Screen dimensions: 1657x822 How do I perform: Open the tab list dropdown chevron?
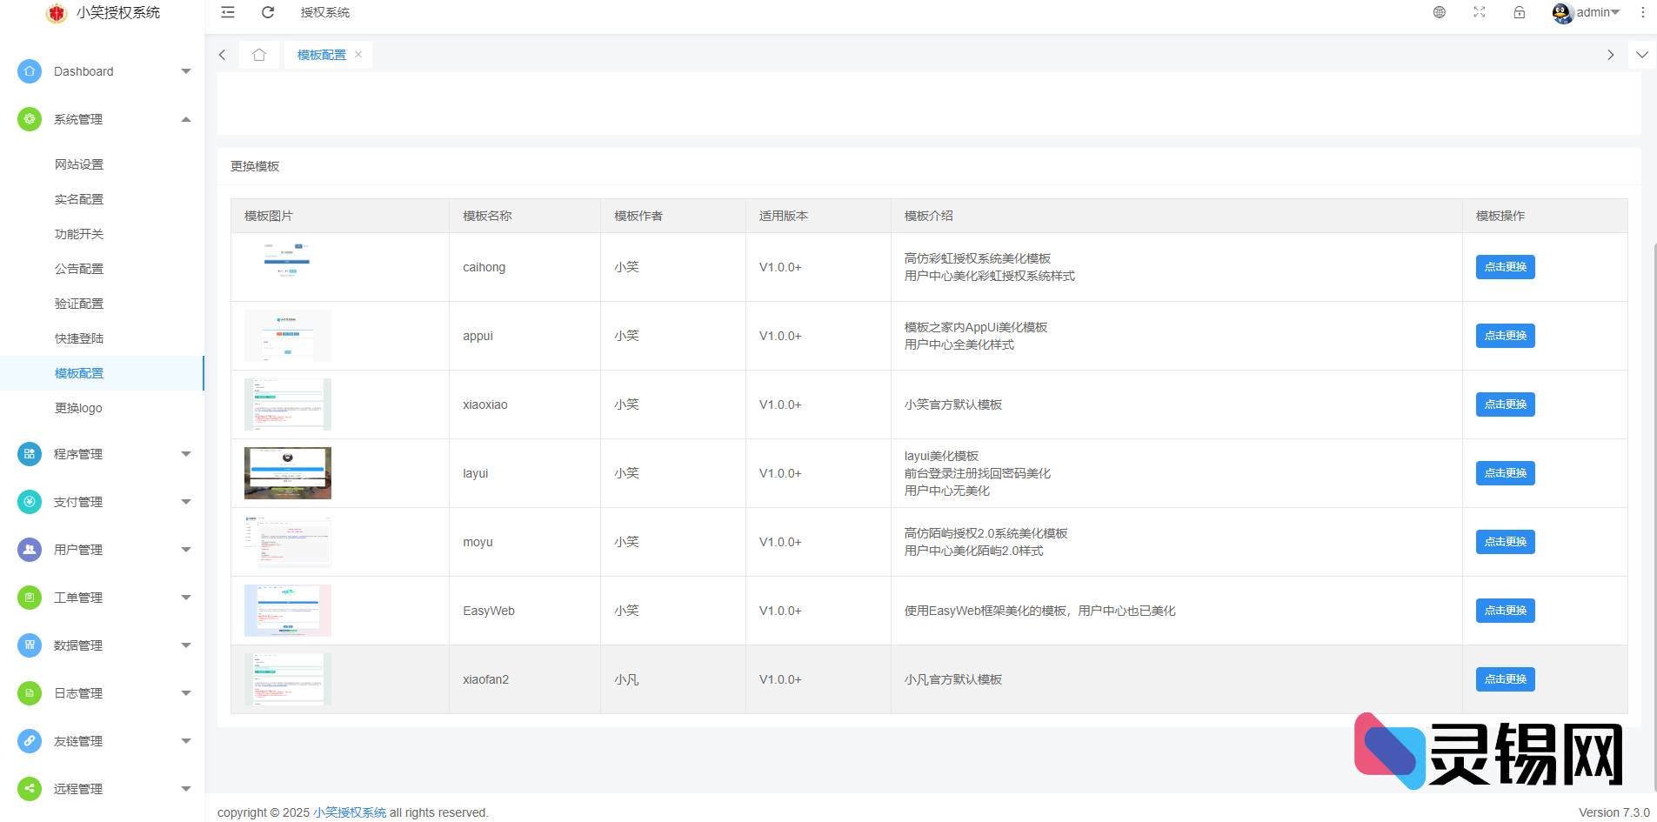click(x=1641, y=55)
